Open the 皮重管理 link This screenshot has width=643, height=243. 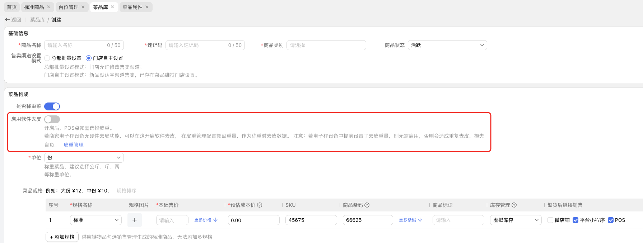(x=74, y=145)
